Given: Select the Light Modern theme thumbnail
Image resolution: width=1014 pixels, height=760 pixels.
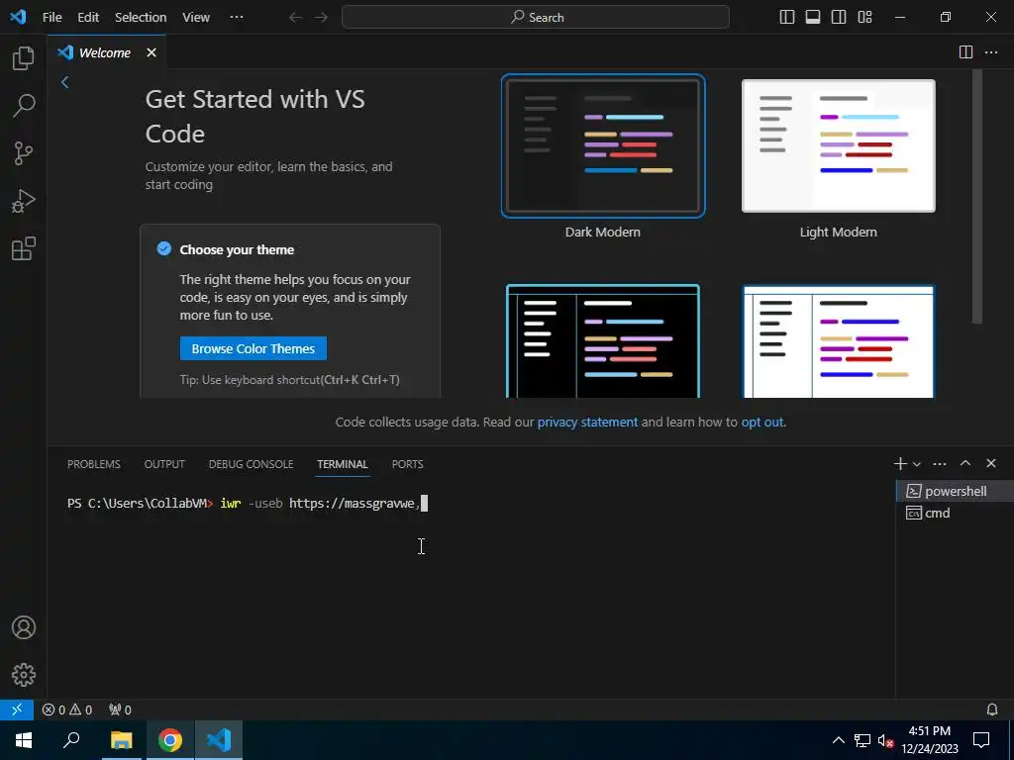Looking at the screenshot, I should coord(838,146).
